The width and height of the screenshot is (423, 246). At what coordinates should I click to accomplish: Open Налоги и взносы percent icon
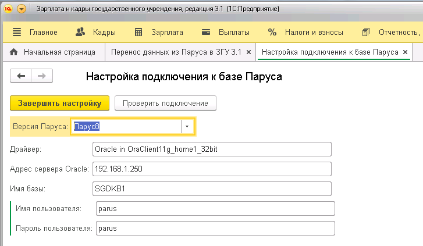coord(272,32)
